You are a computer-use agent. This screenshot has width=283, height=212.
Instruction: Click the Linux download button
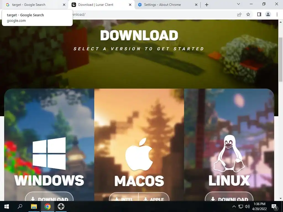click(229, 197)
